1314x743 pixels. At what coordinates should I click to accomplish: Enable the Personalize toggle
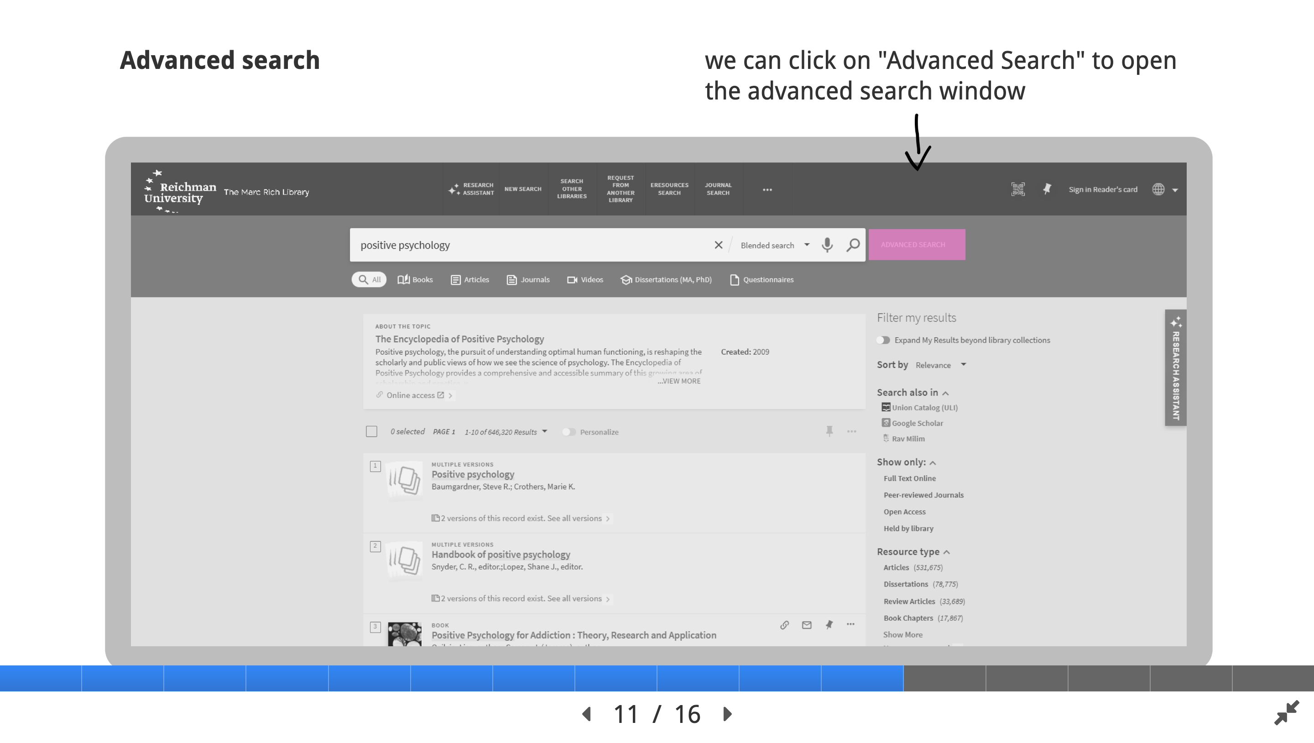(569, 432)
